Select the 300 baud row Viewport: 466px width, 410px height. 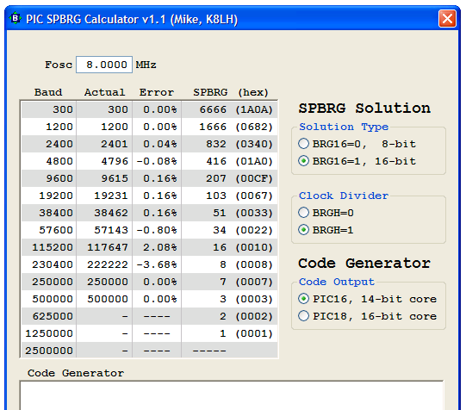point(150,109)
